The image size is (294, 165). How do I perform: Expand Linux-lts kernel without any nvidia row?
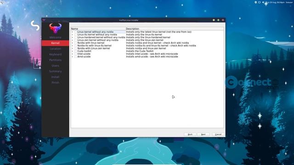click(73, 35)
